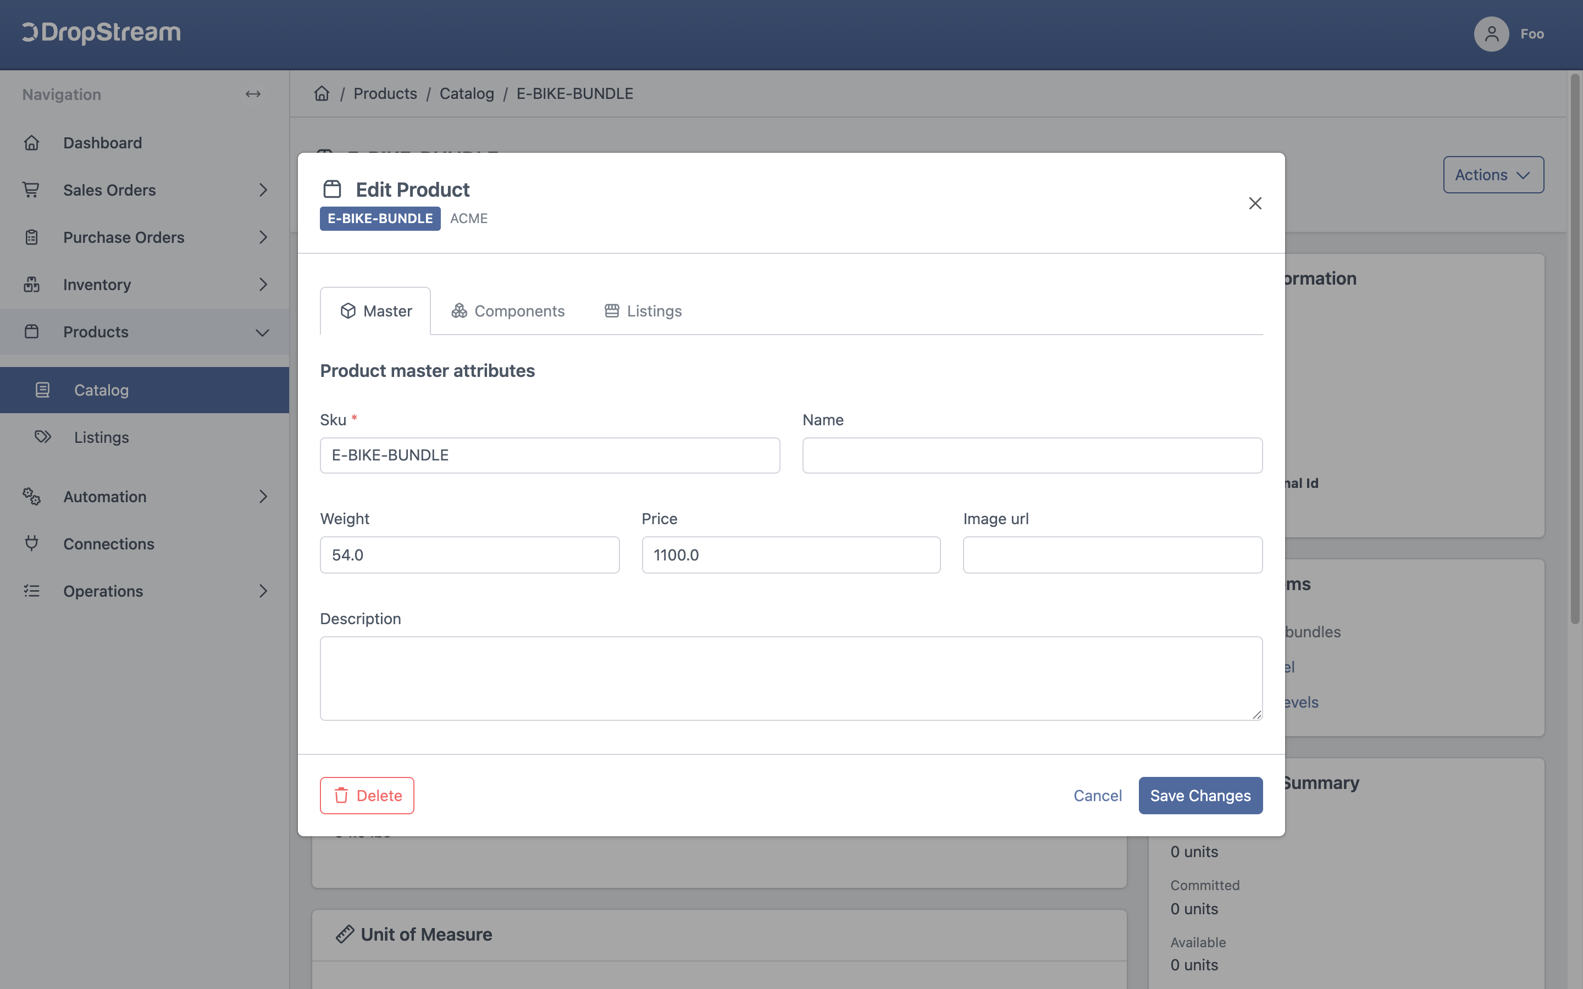The width and height of the screenshot is (1583, 989).
Task: Click the Sales Orders cart icon
Action: click(31, 190)
